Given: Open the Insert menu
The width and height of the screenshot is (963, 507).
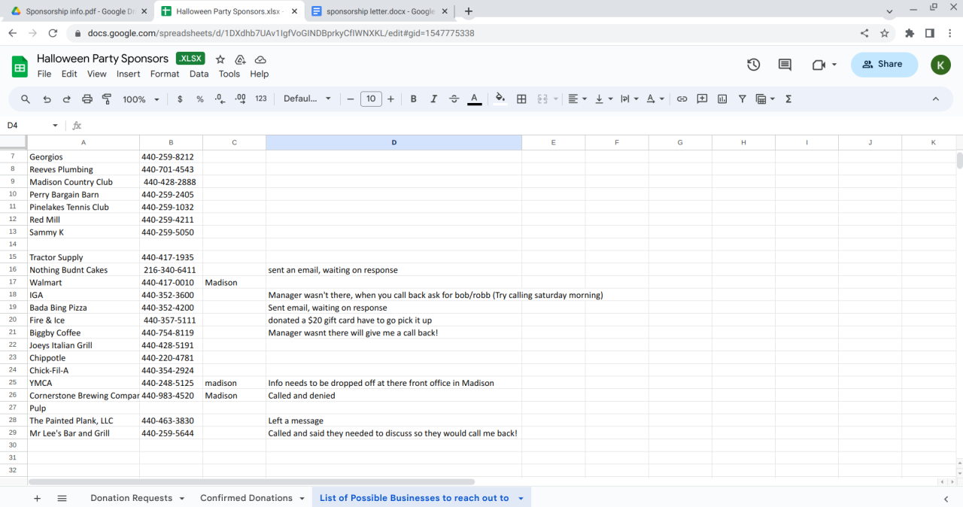Looking at the screenshot, I should (x=128, y=74).
